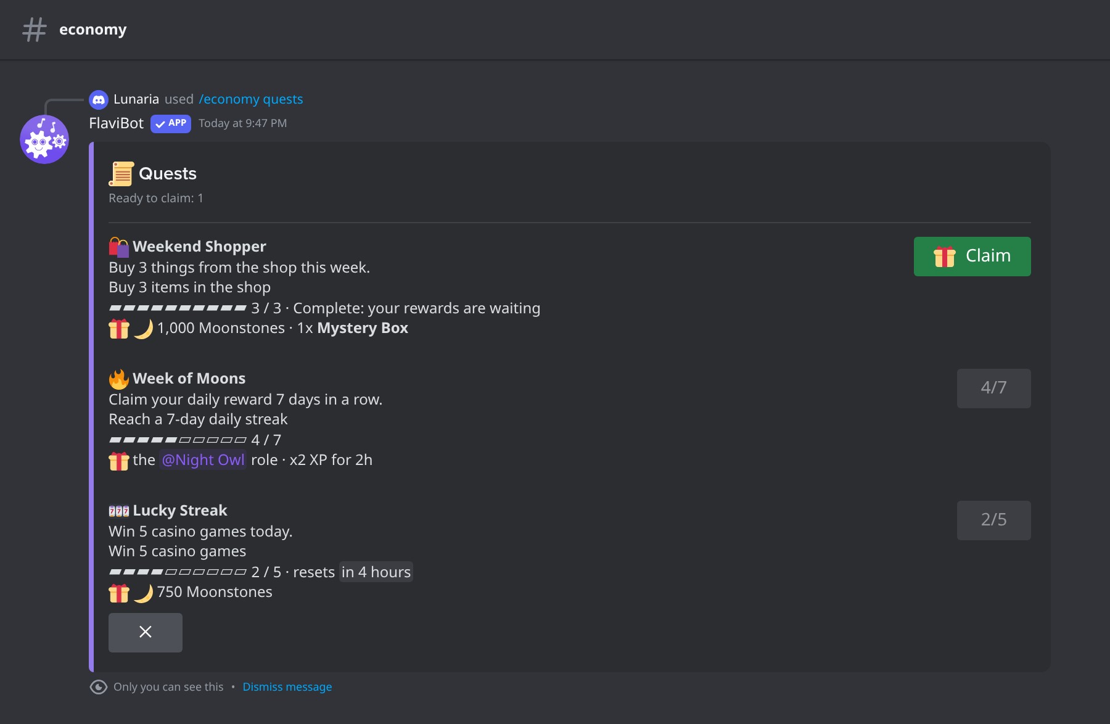Click the 'Win 5 casino games today.' description

coord(201,532)
